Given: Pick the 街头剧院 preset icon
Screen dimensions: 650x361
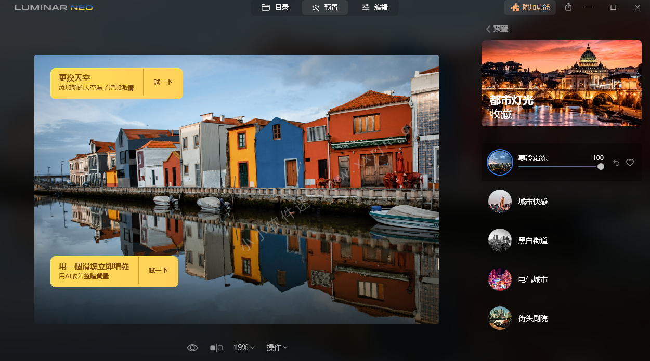Looking at the screenshot, I should pyautogui.click(x=500, y=318).
